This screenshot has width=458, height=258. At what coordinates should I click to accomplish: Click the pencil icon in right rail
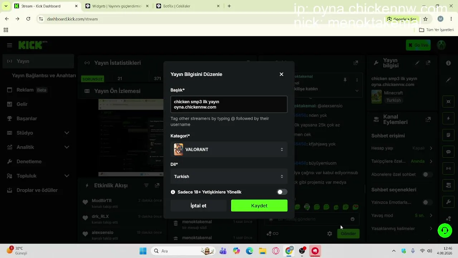click(448, 80)
